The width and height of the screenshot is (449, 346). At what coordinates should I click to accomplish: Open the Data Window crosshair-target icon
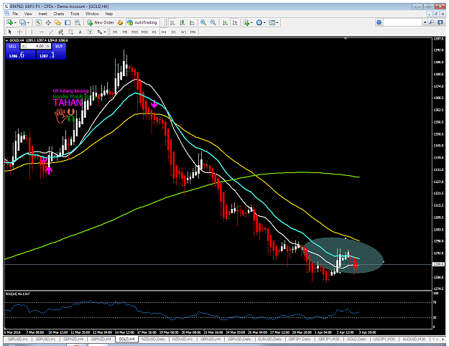pyautogui.click(x=48, y=22)
